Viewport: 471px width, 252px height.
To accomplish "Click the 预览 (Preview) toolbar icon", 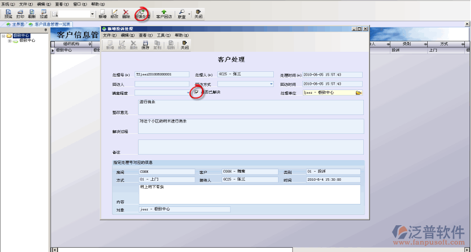I will [x=8, y=13].
